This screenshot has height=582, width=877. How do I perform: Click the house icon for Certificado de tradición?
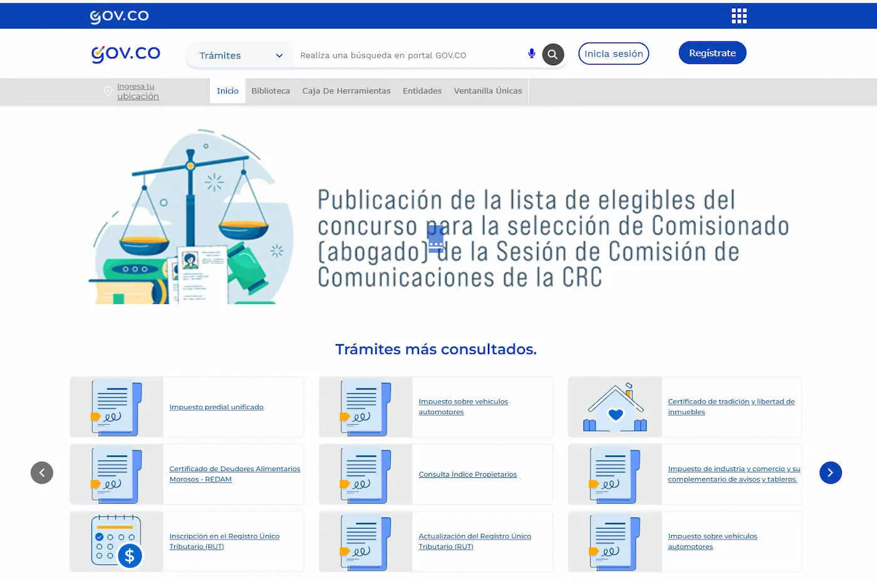(615, 407)
